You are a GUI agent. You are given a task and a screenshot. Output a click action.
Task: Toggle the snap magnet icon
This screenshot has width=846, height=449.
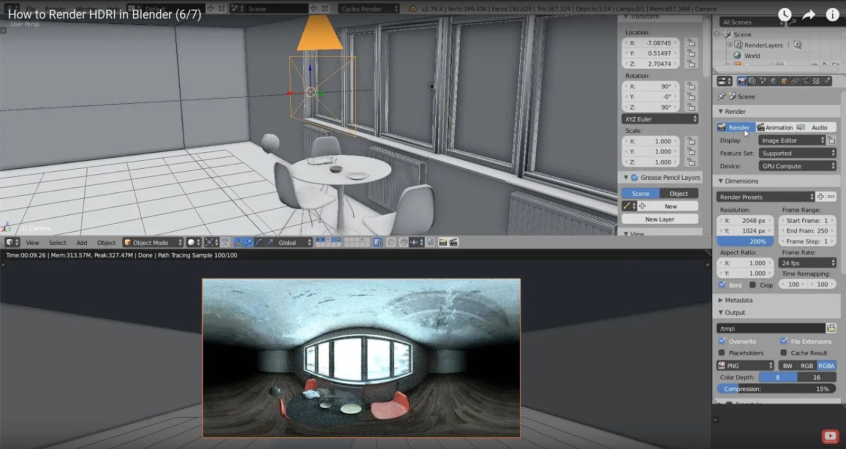(403, 242)
